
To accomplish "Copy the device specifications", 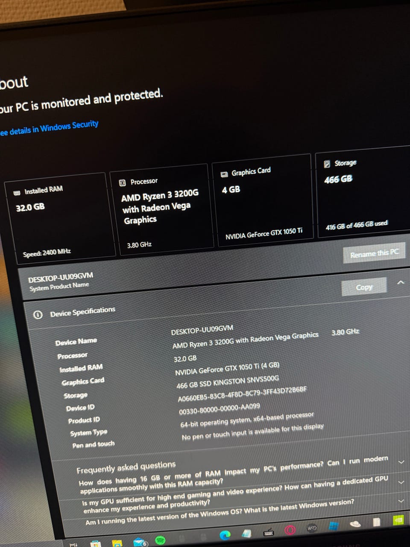I will click(364, 287).
